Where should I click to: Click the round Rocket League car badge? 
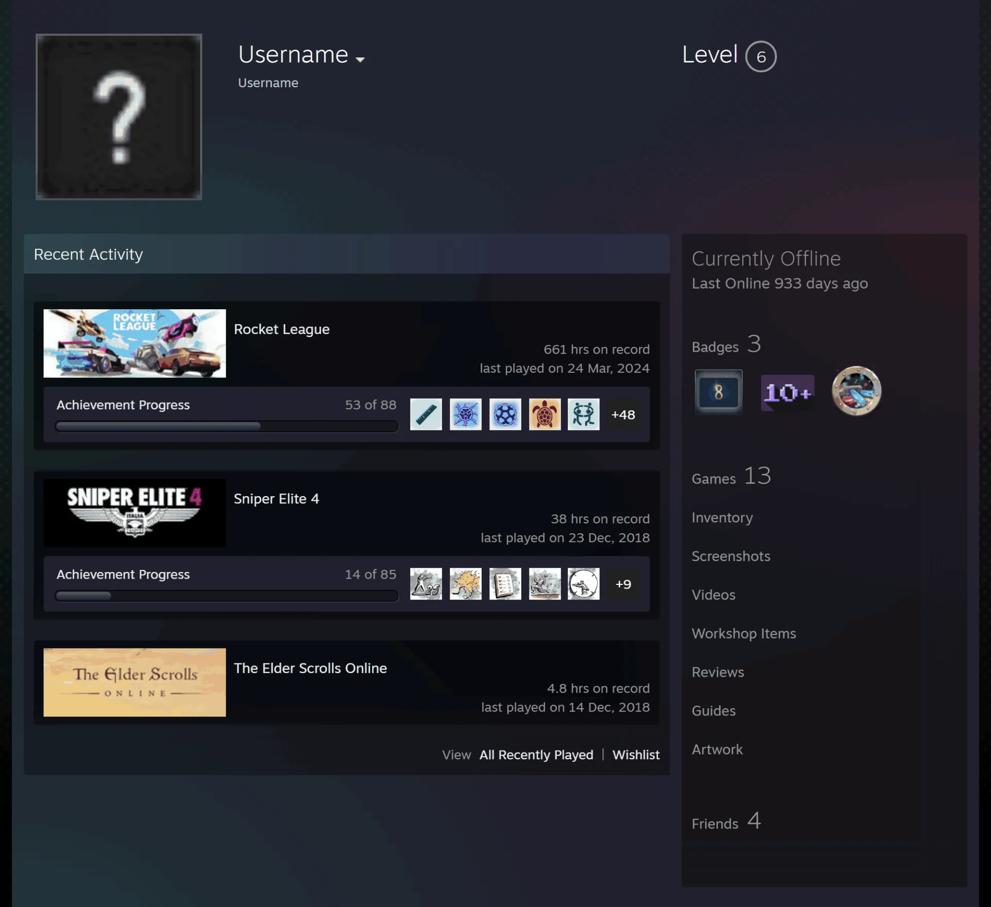tap(856, 391)
